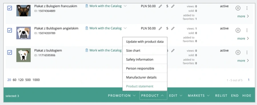
Task: Expand more details for Plakat z buldogiem
Action: point(243,60)
